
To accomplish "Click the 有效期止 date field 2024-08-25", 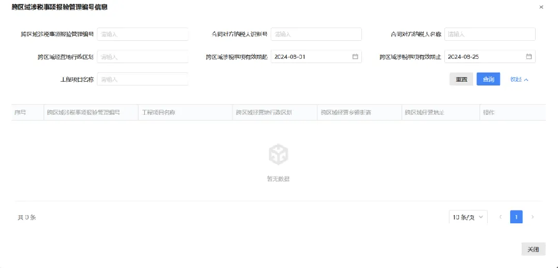I will click(483, 57).
